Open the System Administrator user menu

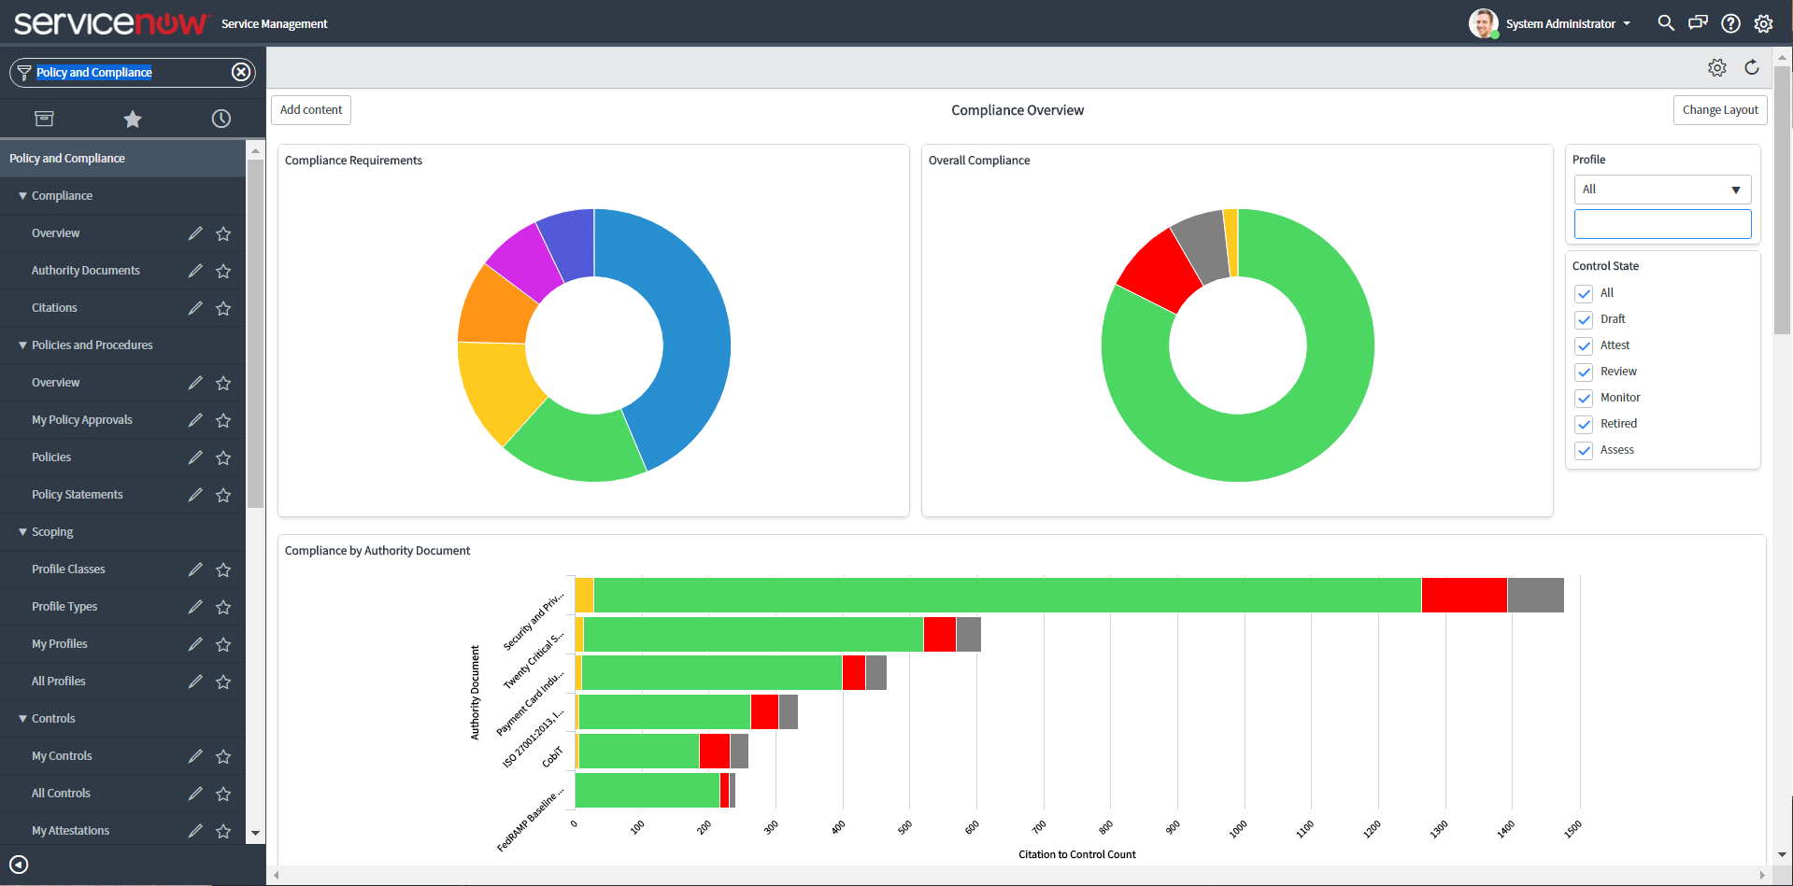click(1568, 23)
